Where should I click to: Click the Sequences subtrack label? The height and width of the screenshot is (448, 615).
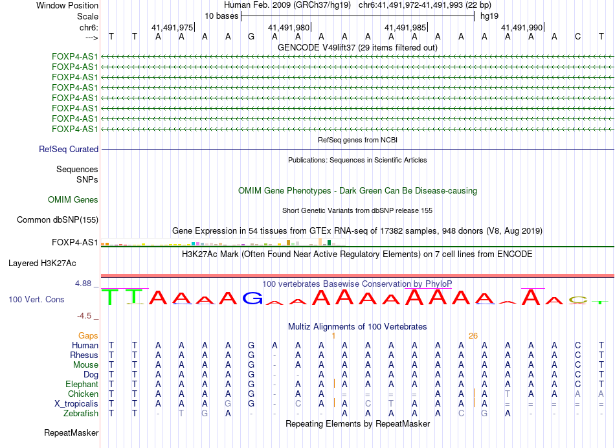point(77,169)
